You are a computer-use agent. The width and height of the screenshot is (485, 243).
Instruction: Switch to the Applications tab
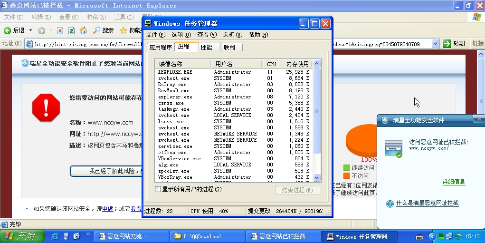click(x=161, y=48)
